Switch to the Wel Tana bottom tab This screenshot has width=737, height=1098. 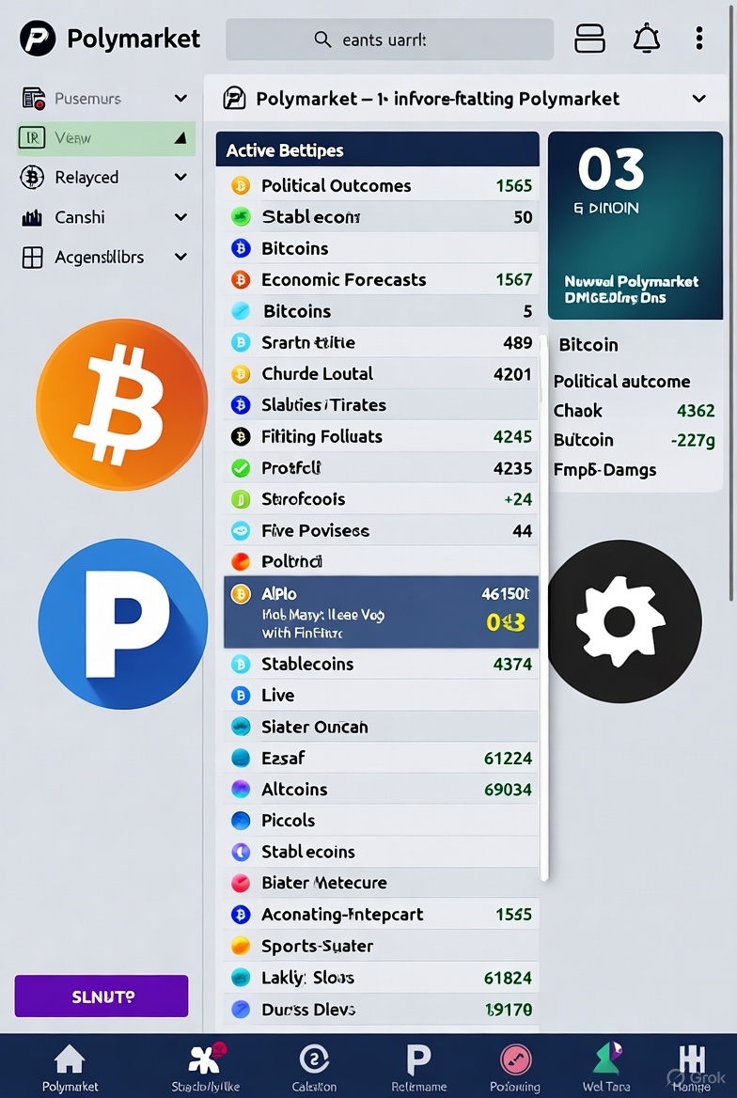(605, 1066)
